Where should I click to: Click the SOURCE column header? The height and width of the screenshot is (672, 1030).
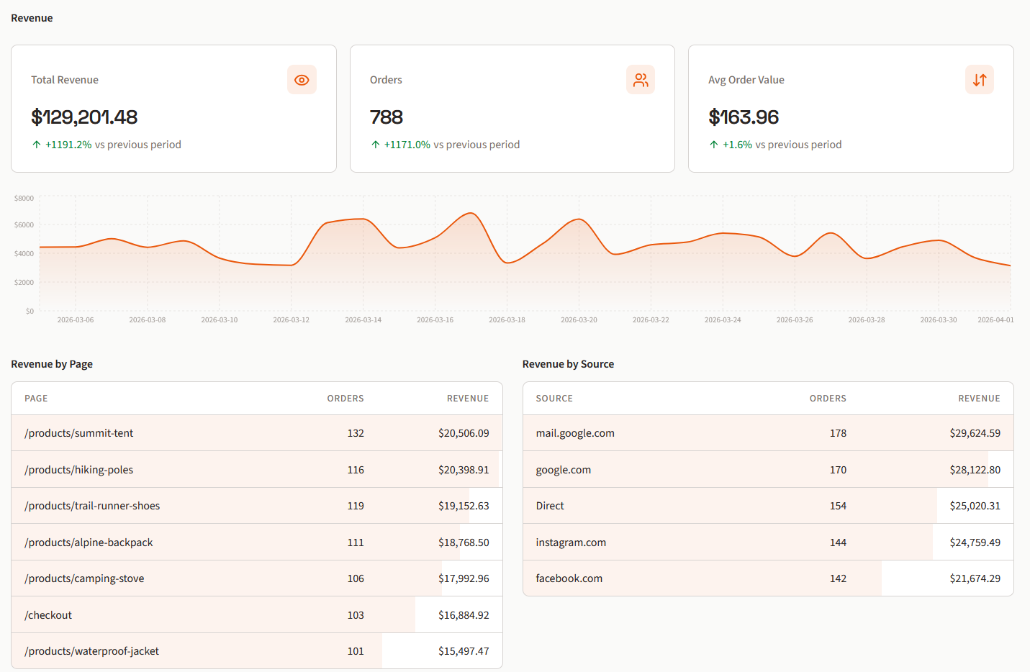point(554,398)
